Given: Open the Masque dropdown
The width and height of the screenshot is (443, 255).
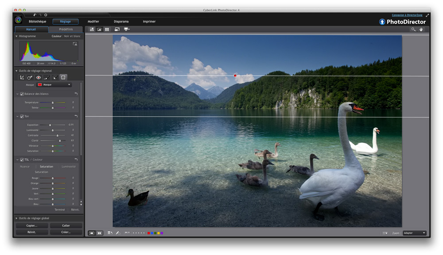Looking at the screenshot, I should click(x=54, y=84).
